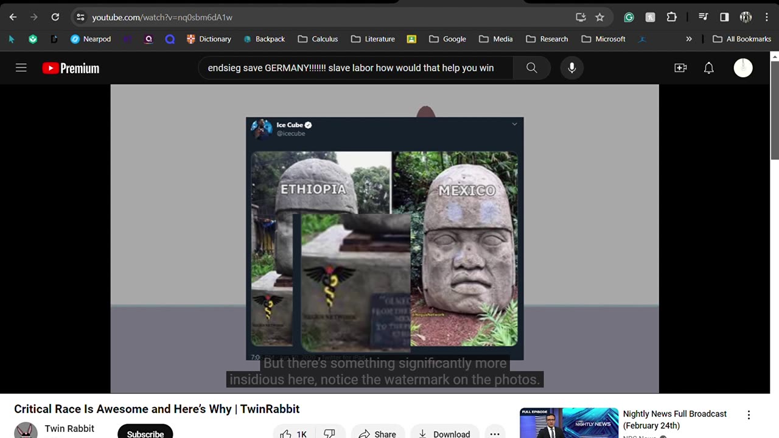Image resolution: width=779 pixels, height=438 pixels.
Task: Open the Chrome profile avatar
Action: click(746, 17)
